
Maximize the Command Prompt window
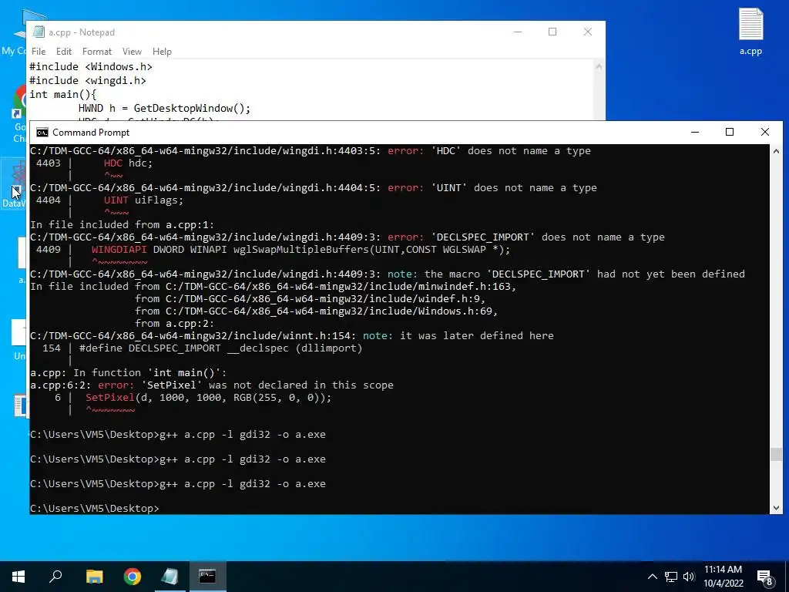click(x=730, y=132)
